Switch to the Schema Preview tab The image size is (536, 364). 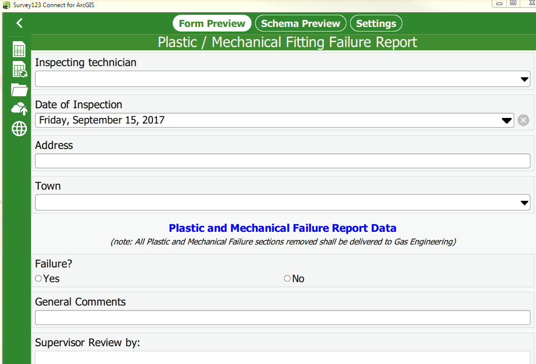[300, 23]
